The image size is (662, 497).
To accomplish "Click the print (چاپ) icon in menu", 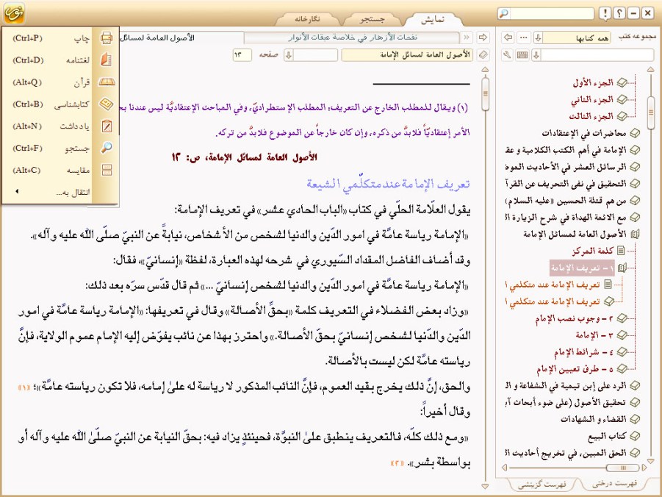I will (x=107, y=38).
